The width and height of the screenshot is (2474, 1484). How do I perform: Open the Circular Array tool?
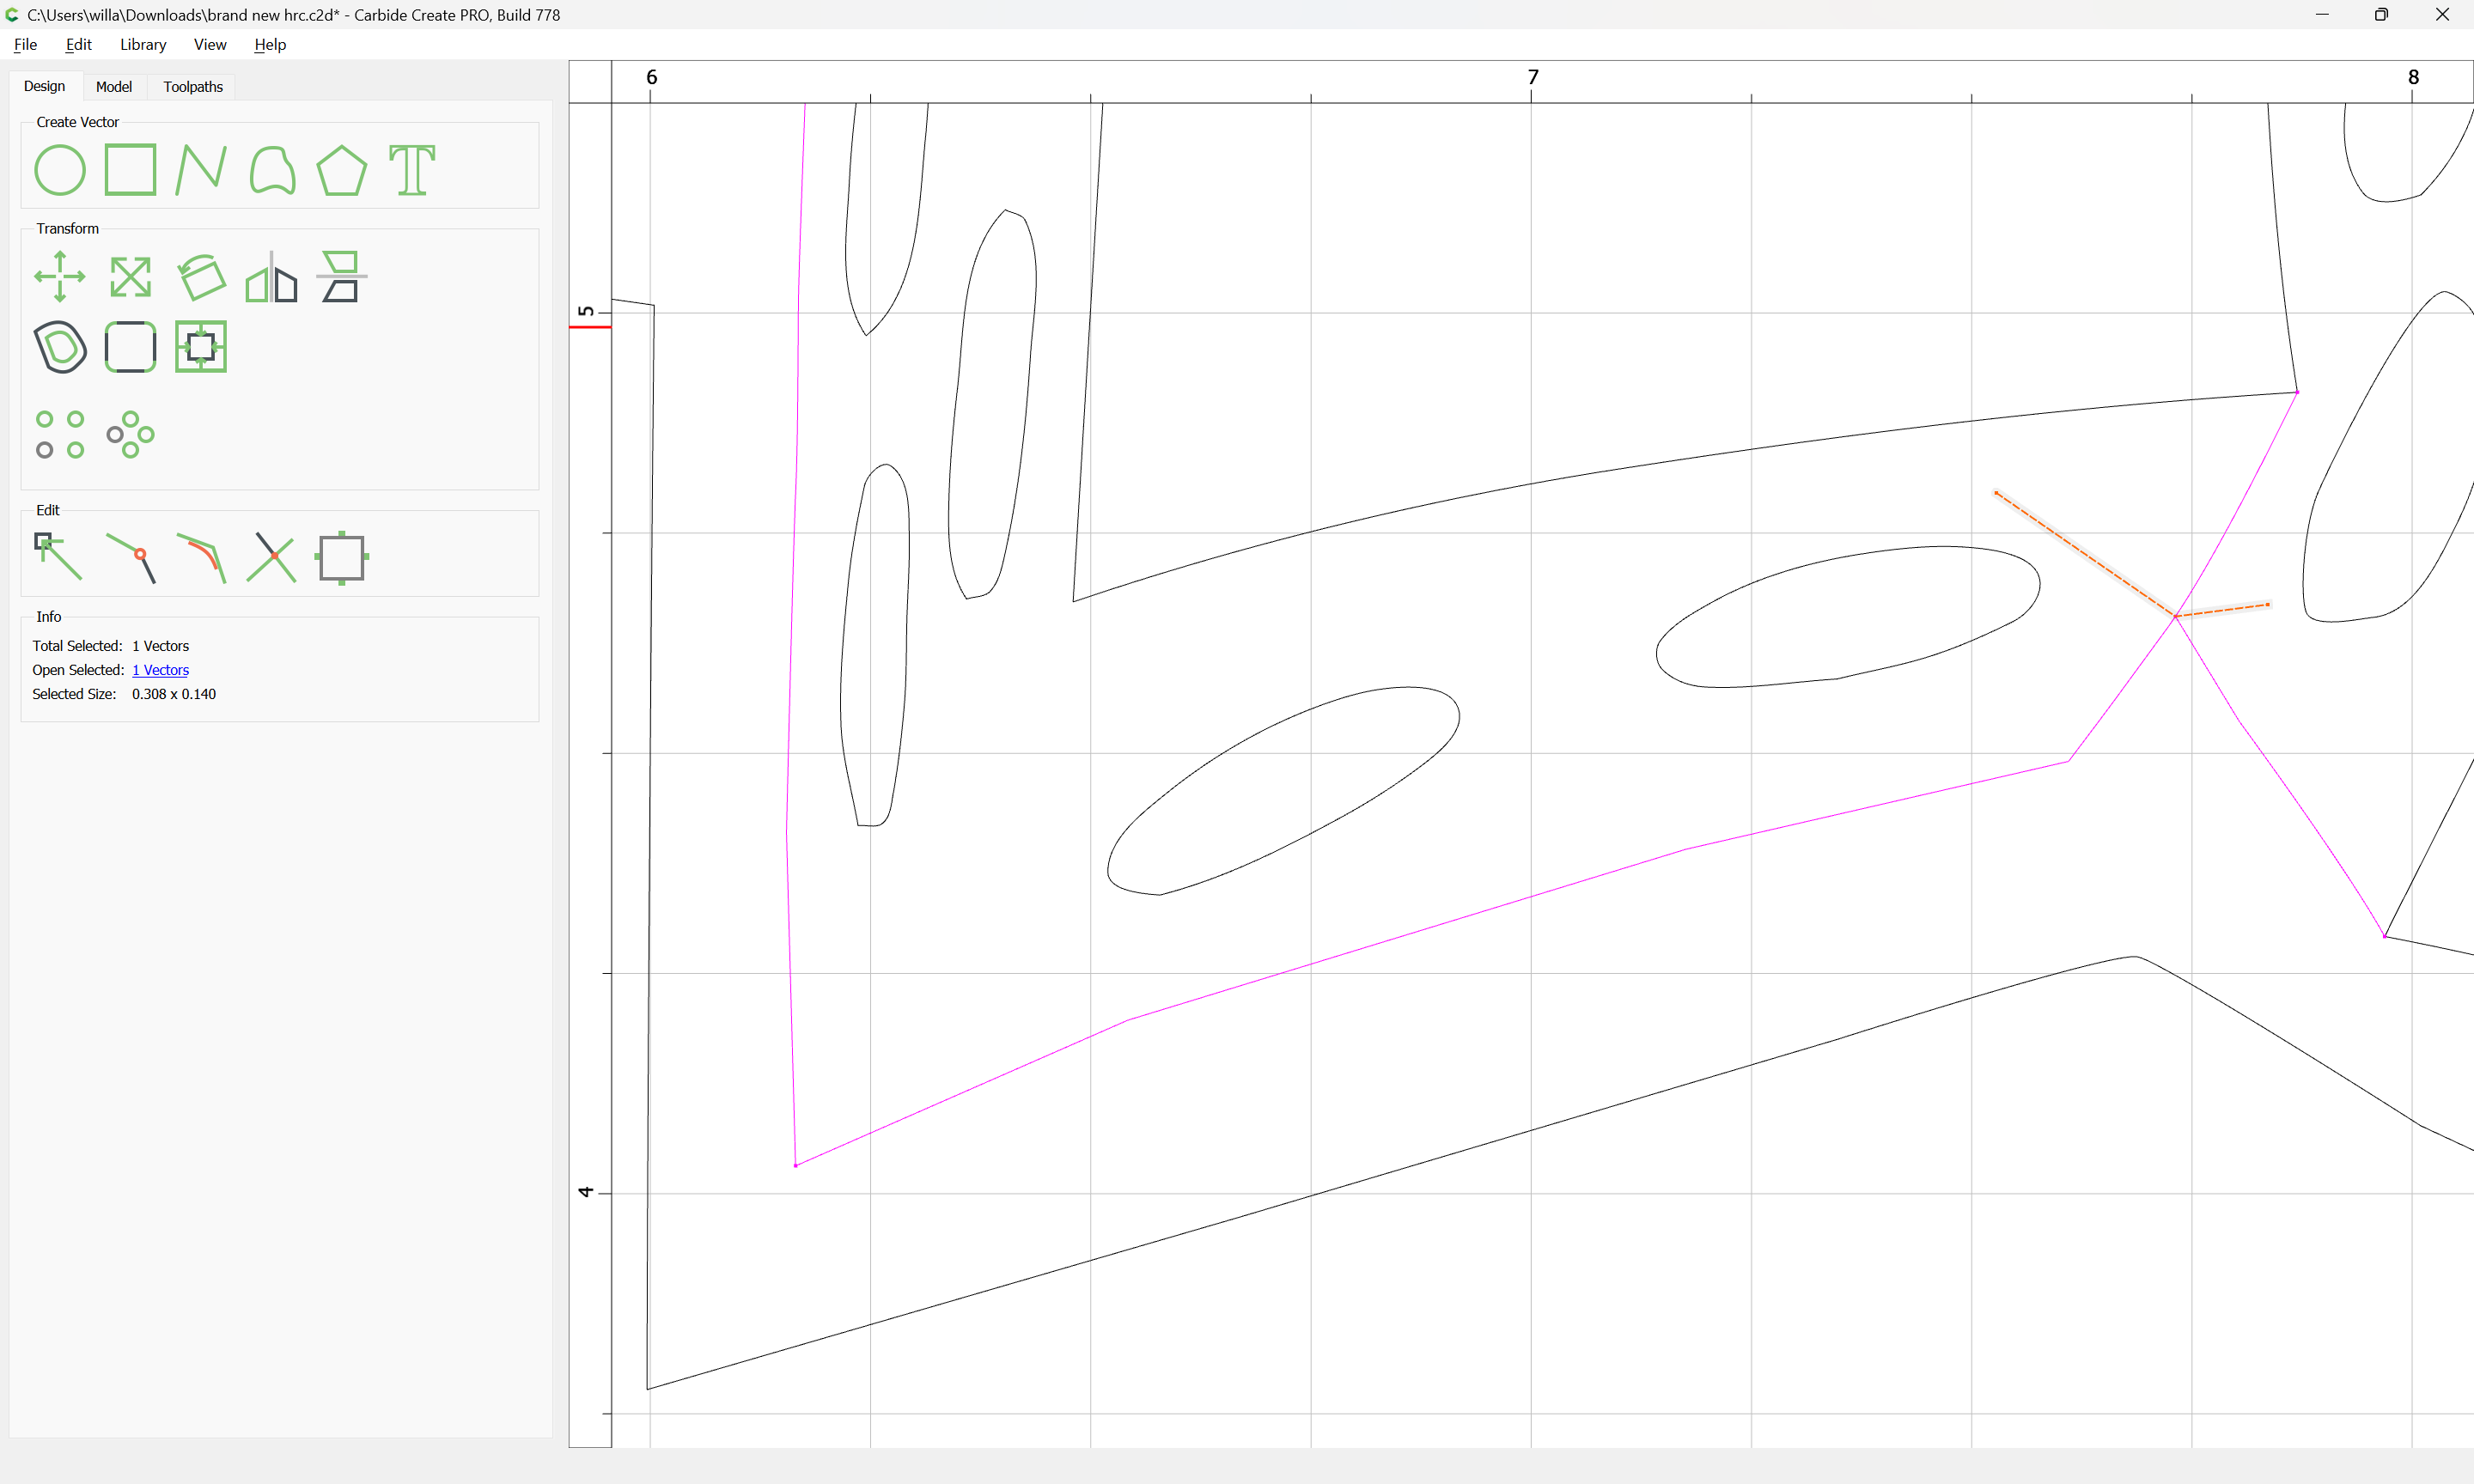click(x=131, y=435)
